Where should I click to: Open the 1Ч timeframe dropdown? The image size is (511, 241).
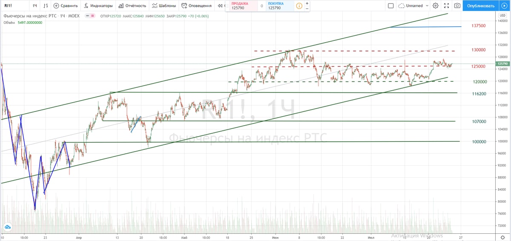tap(34, 6)
